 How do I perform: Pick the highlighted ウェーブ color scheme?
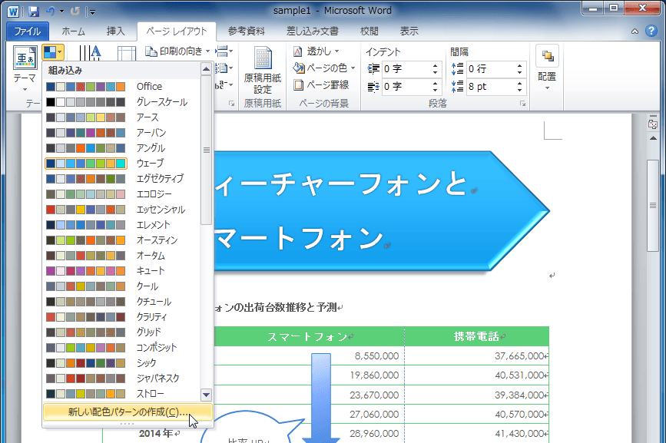(x=122, y=163)
